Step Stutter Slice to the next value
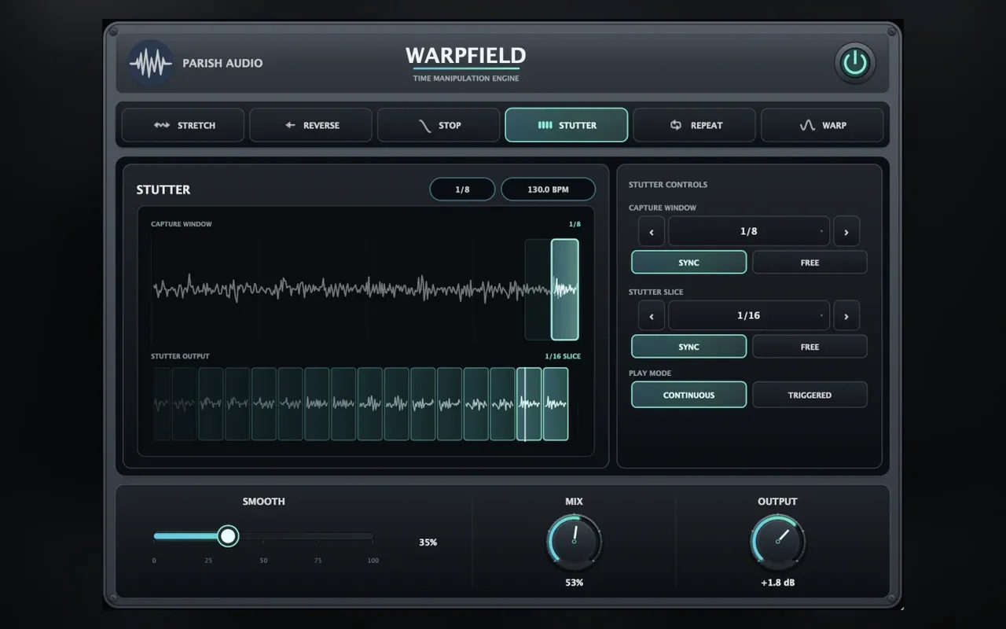1006x629 pixels. coord(846,316)
